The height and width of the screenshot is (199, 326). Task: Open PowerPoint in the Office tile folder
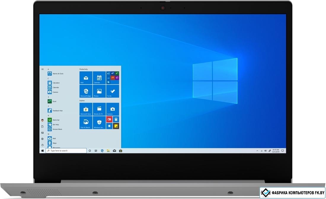[113, 78]
